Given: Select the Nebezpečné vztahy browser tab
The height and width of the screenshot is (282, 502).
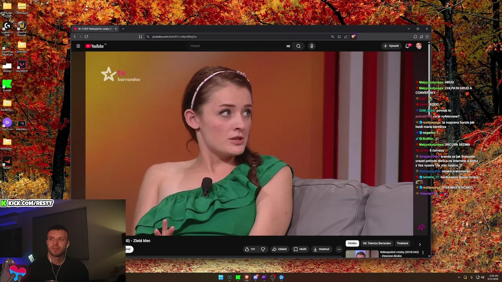Looking at the screenshot, I should (95, 29).
